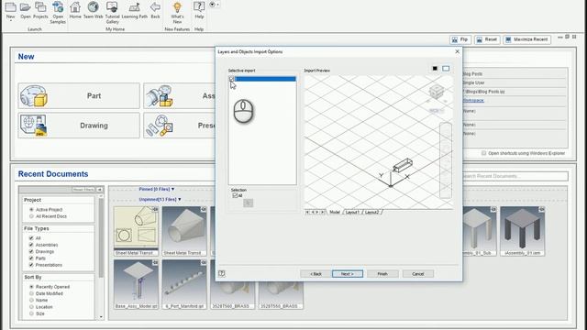Image resolution: width=587 pixels, height=330 pixels.
Task: Create a new Part file
Action: point(79,95)
